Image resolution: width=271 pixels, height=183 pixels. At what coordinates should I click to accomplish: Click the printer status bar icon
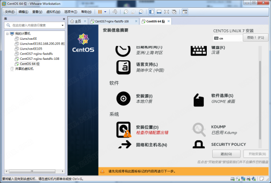click(248, 179)
